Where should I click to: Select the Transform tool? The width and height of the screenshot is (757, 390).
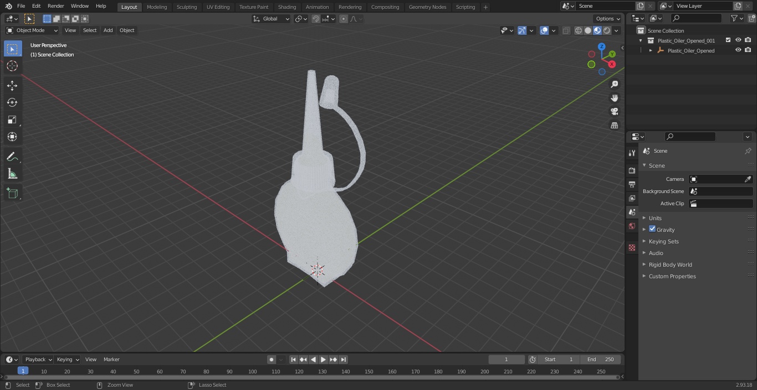click(12, 137)
